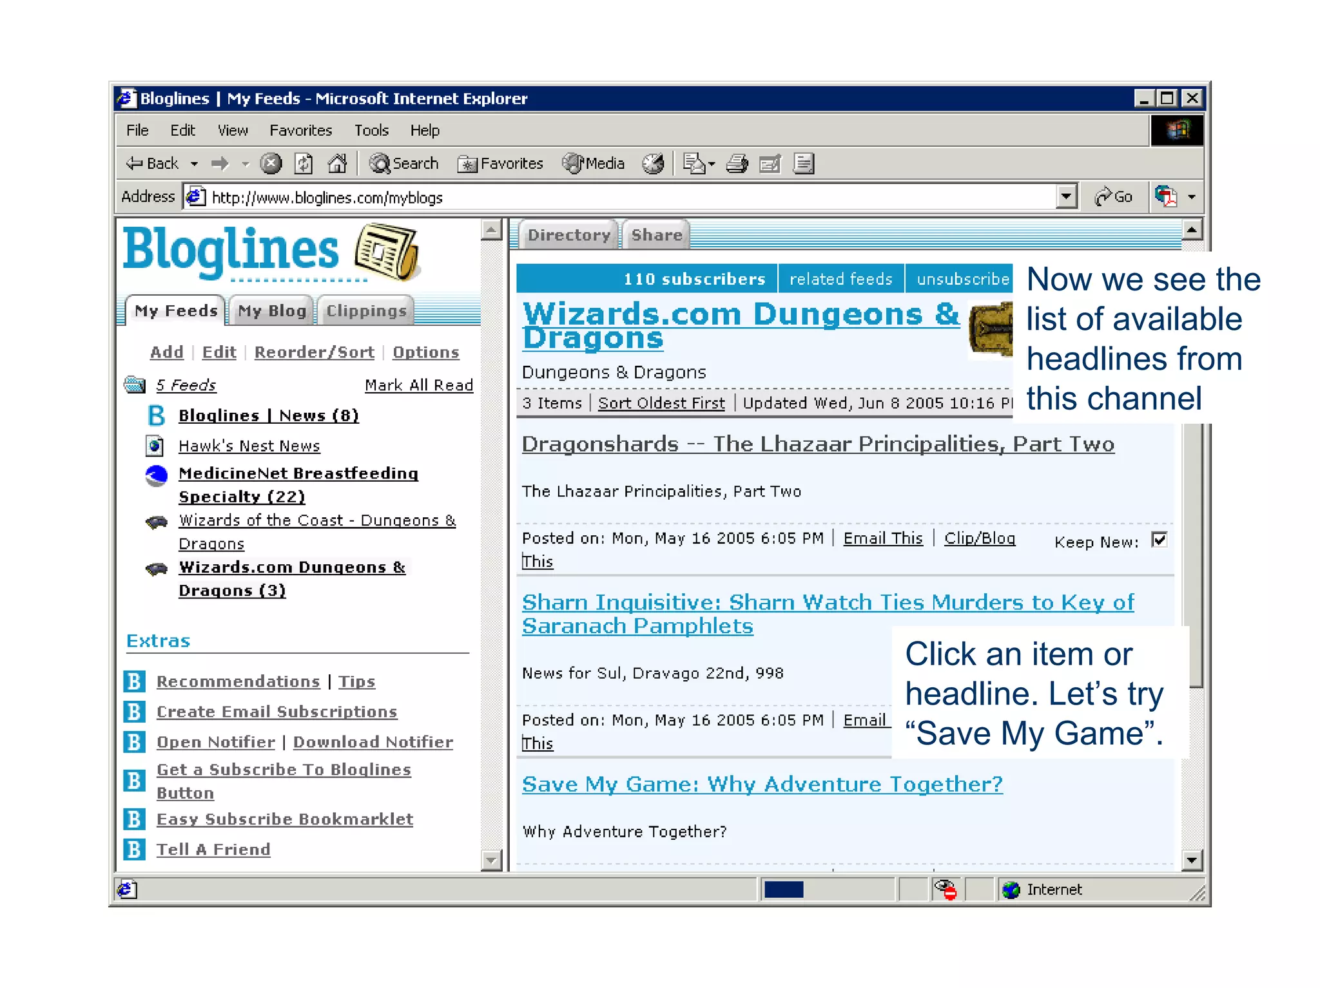The image size is (1320, 988).
Task: Click the B icon beside Recommendations
Action: pos(134,681)
